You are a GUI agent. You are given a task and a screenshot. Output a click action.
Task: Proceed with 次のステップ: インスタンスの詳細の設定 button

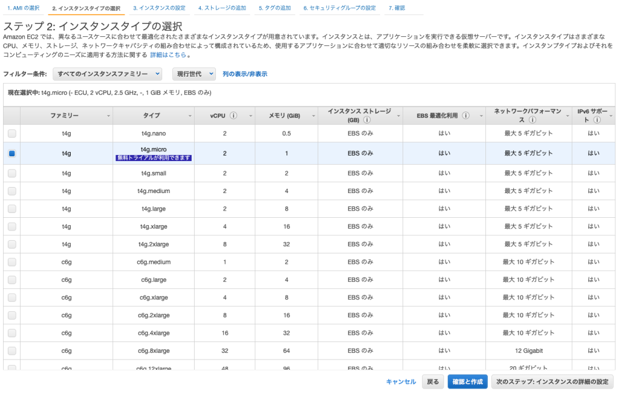(x=553, y=382)
